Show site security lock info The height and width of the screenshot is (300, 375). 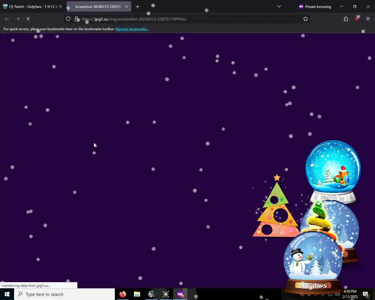coord(77,19)
